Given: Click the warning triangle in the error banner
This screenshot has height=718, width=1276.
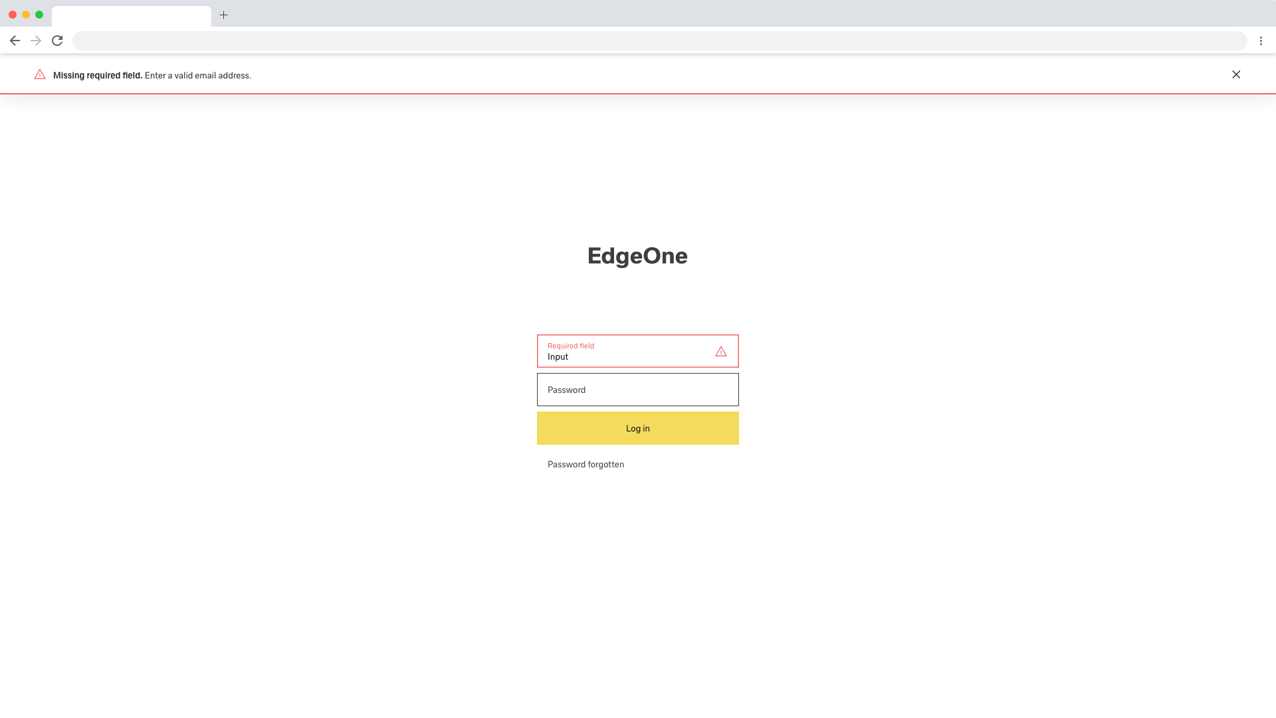Looking at the screenshot, I should click(40, 74).
